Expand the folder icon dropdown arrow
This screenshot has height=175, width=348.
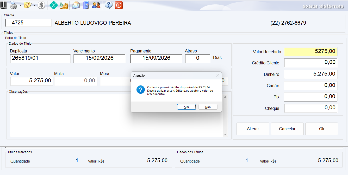point(34,5)
